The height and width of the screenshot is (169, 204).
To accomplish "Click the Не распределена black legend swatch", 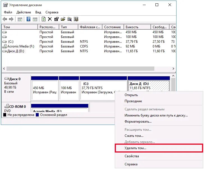I will [x=5, y=115].
